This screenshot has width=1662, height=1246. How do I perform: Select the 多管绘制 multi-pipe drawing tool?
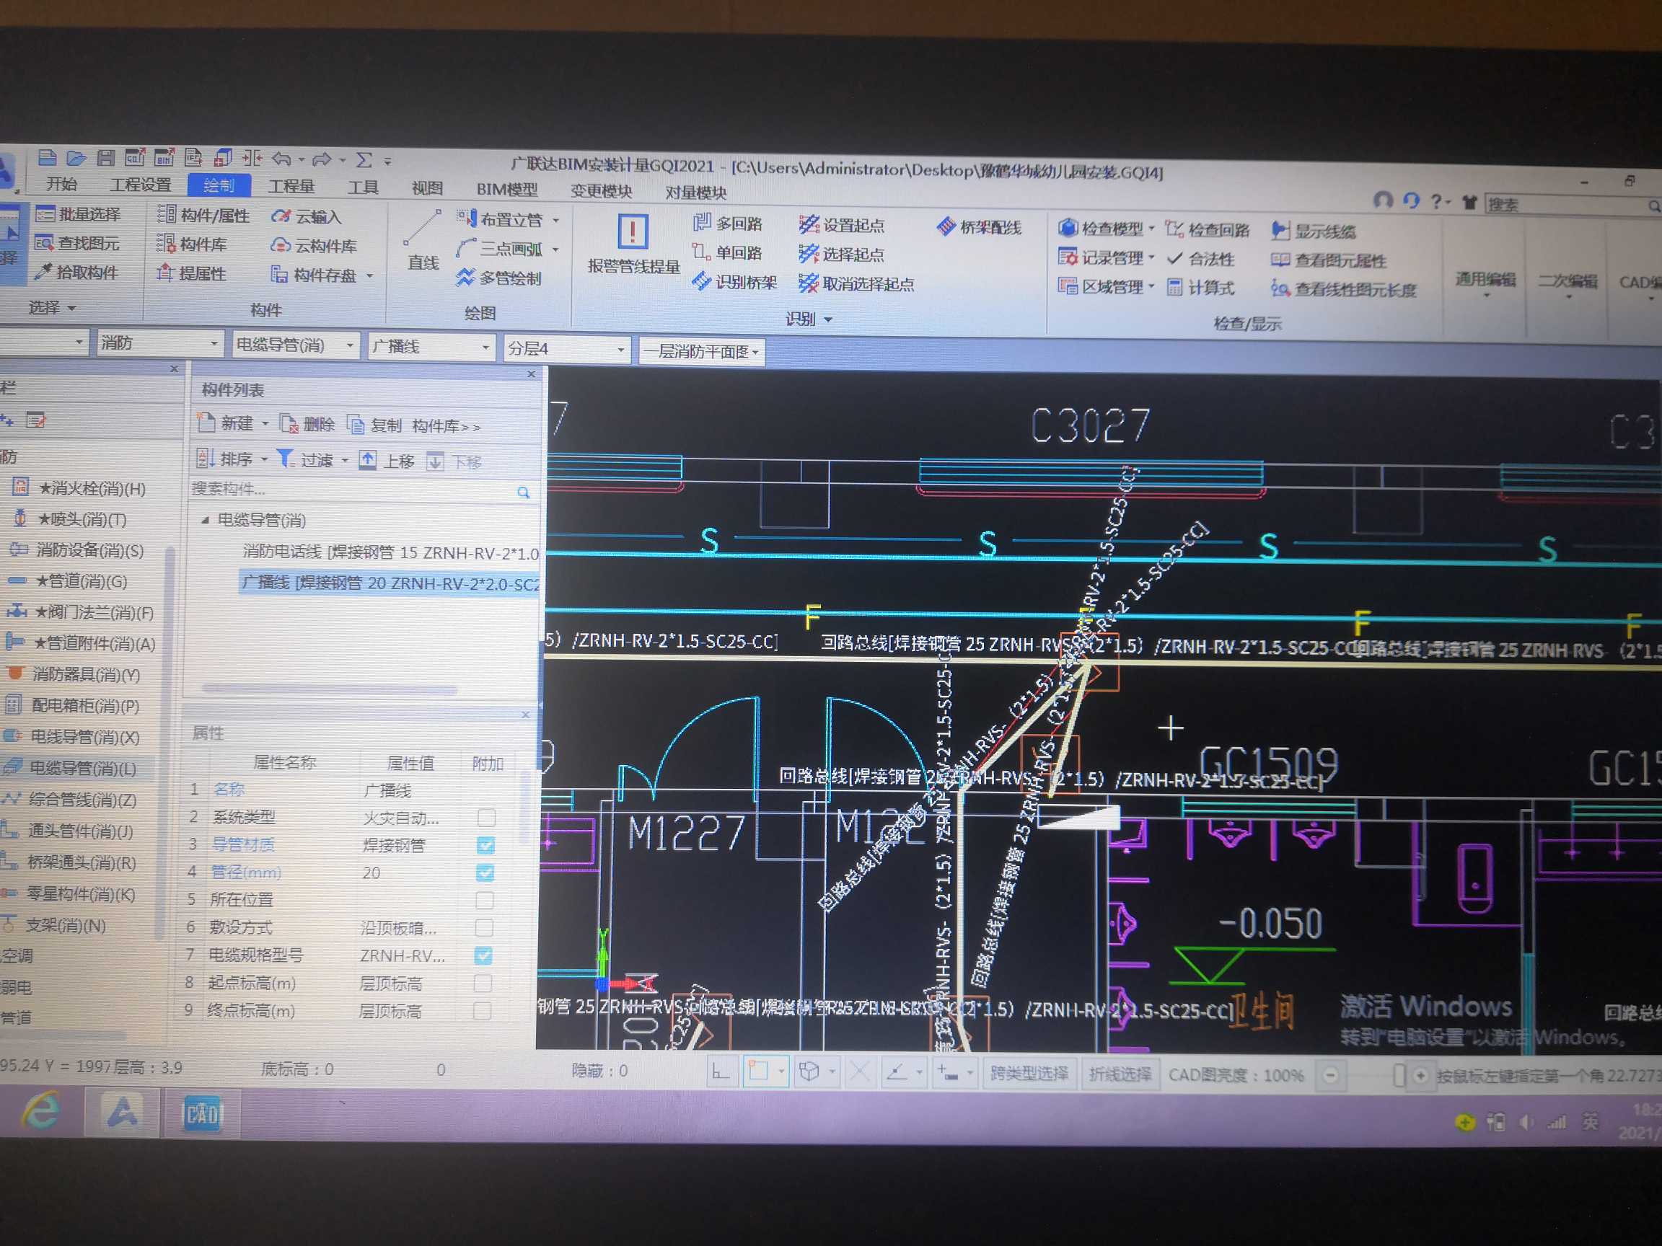point(500,278)
